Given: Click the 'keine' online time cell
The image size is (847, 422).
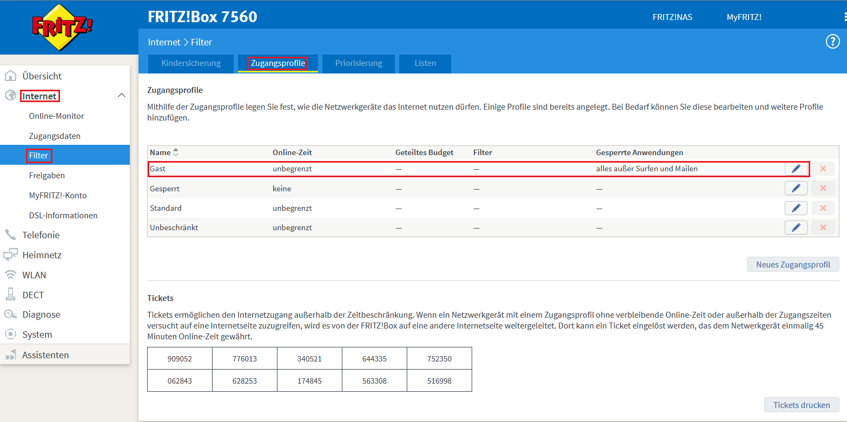Looking at the screenshot, I should click(282, 189).
